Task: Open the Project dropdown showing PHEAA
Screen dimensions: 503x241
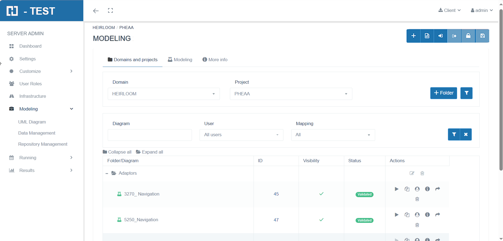Action: pos(291,94)
